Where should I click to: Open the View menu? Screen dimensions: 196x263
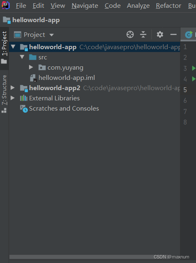pyautogui.click(x=58, y=6)
